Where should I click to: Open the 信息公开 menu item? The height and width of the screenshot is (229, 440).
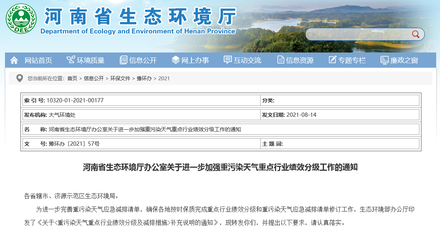pyautogui.click(x=143, y=60)
